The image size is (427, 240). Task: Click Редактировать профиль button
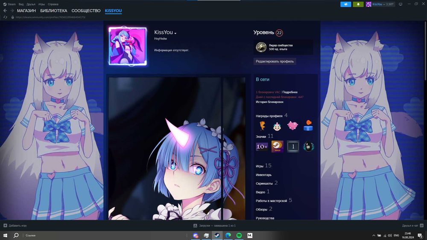275,61
